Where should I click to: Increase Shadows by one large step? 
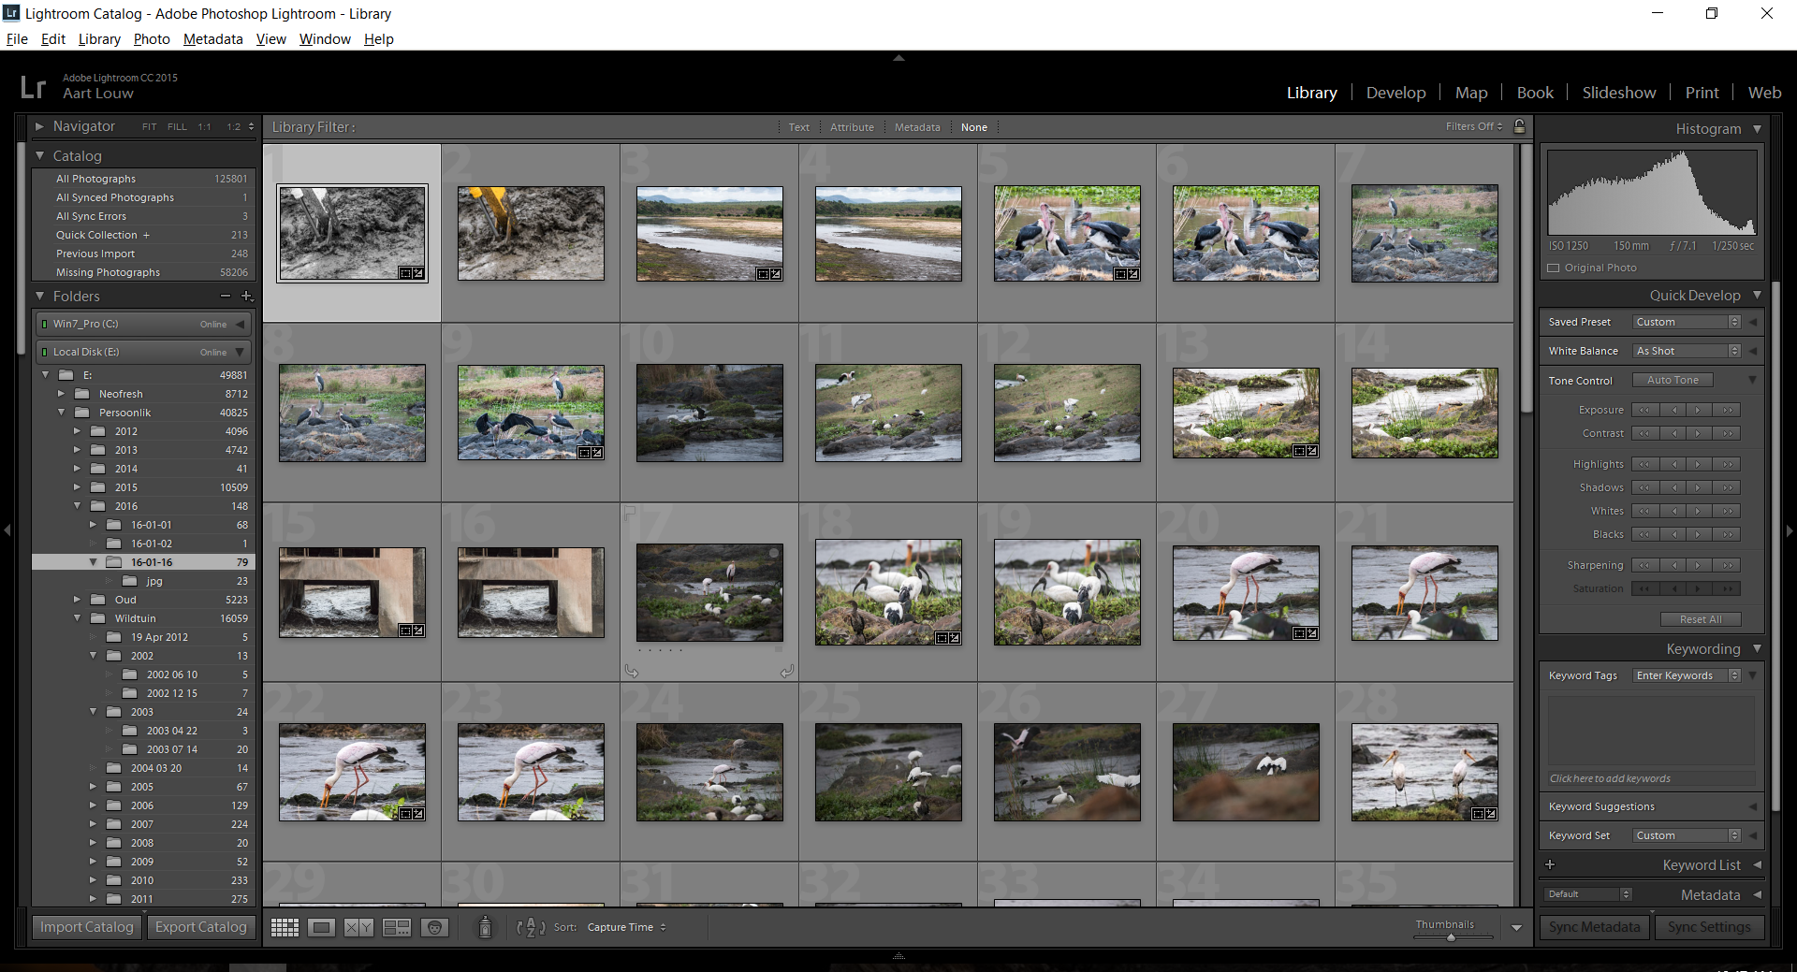pyautogui.click(x=1728, y=487)
